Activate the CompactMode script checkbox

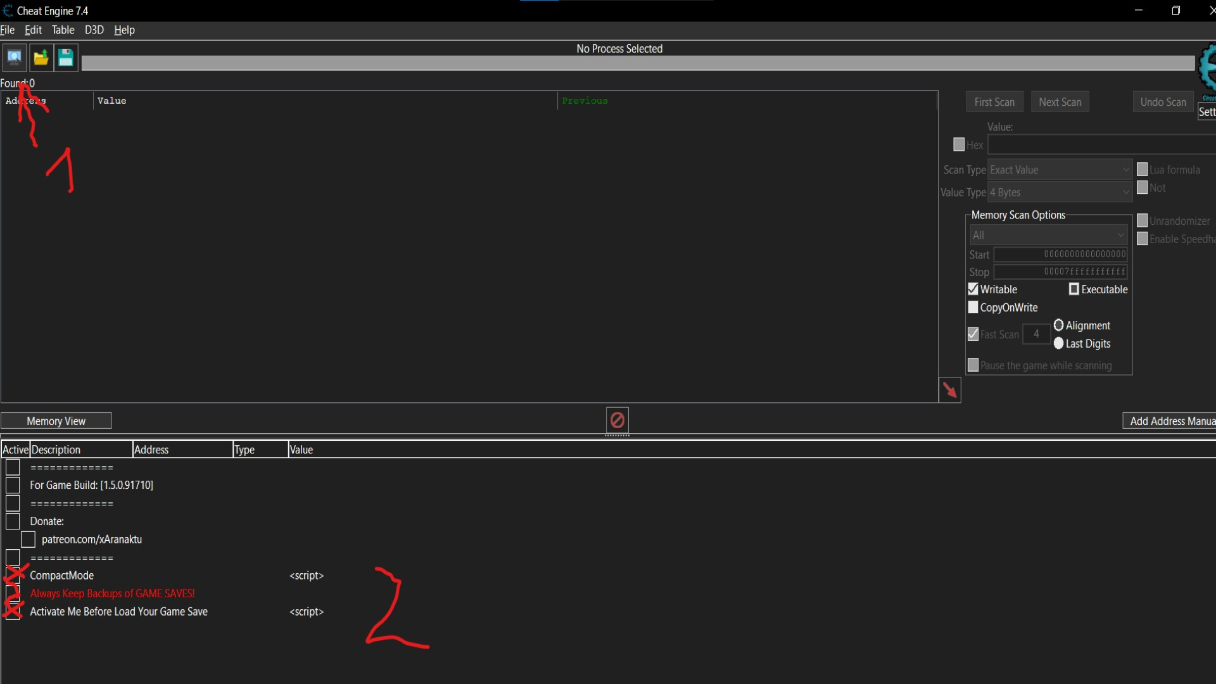coord(13,575)
